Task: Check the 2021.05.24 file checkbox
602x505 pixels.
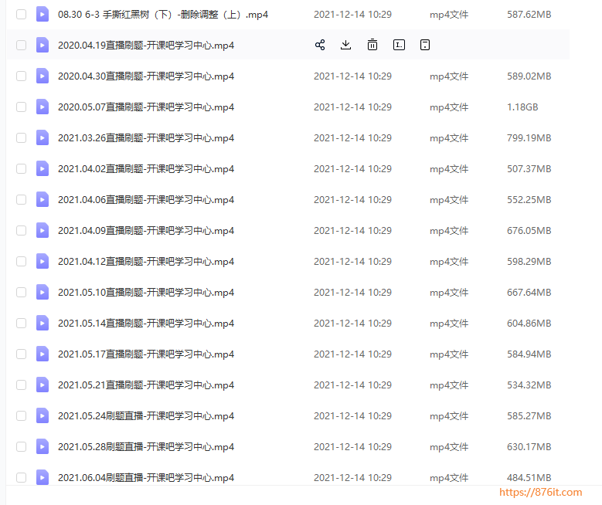Action: [x=21, y=415]
